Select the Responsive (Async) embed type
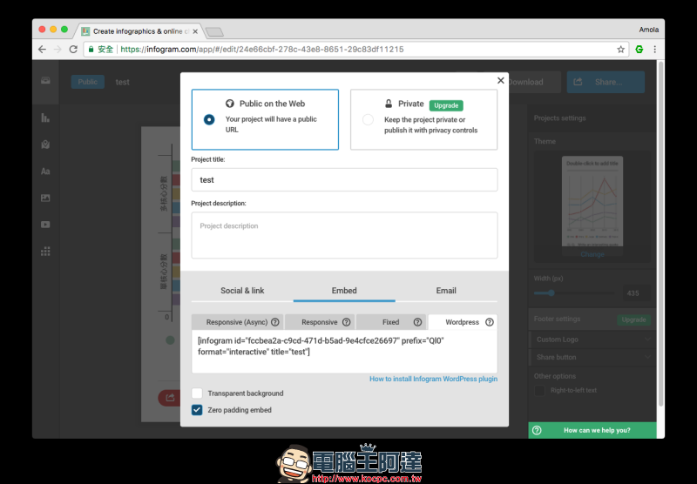 [237, 322]
